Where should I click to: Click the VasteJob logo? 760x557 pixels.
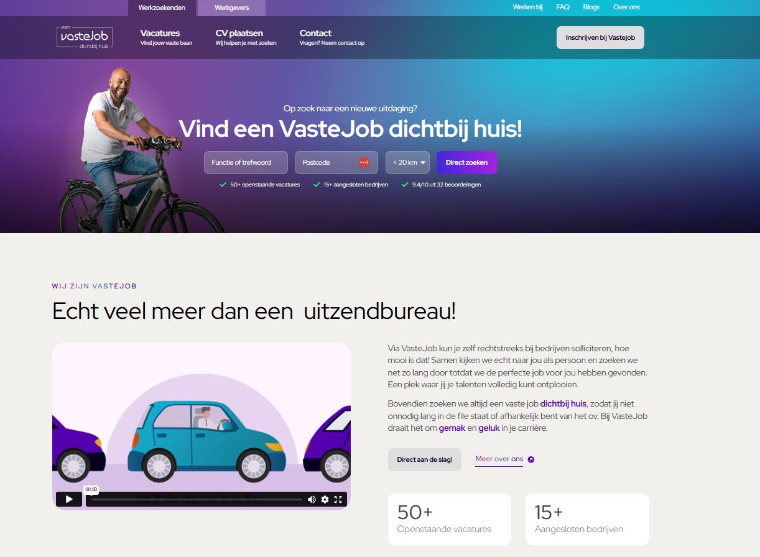(x=75, y=37)
